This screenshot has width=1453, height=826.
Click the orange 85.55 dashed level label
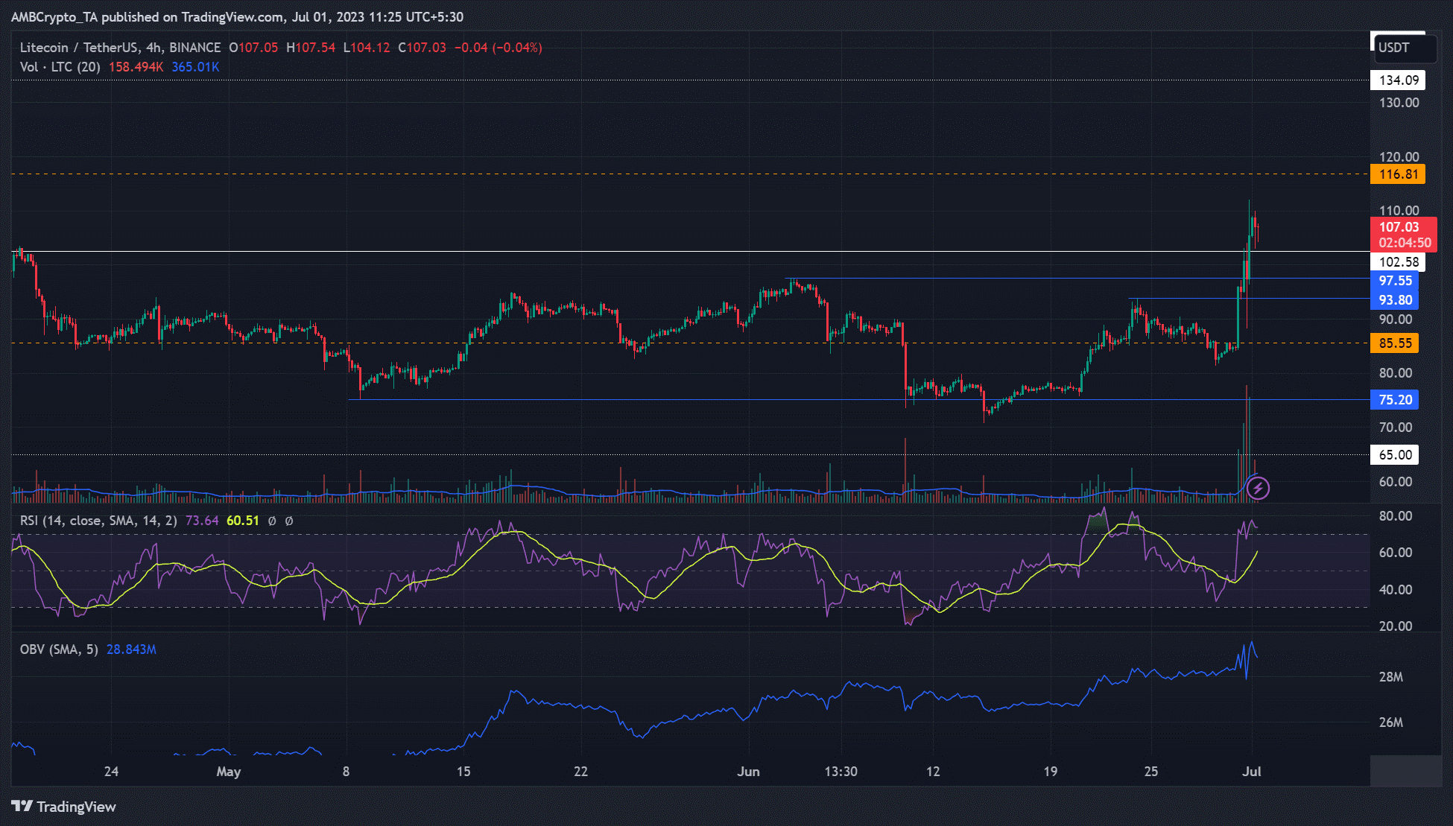(1396, 343)
